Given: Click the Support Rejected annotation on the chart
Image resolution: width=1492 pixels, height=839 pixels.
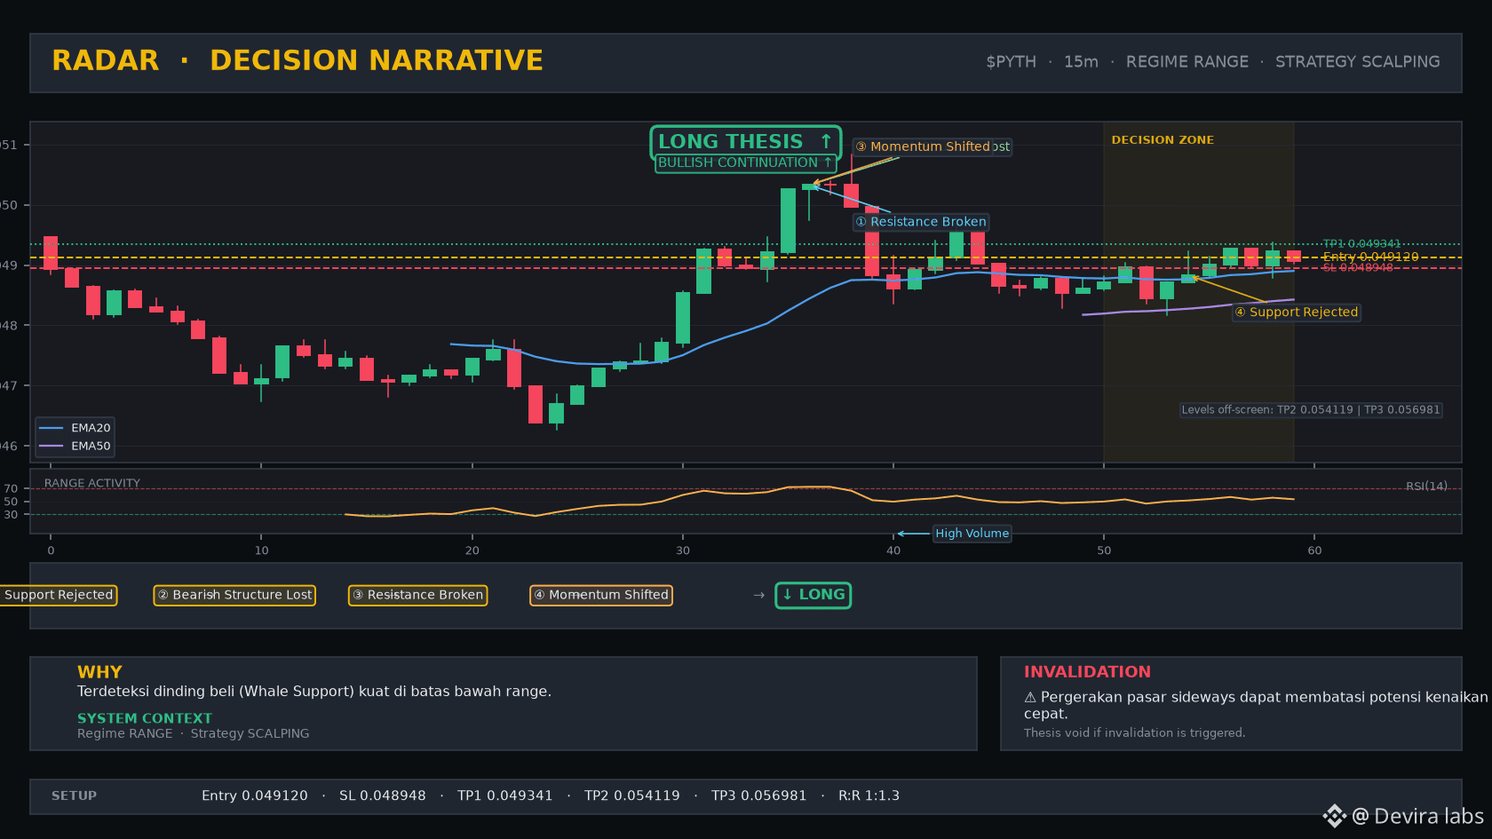Looking at the screenshot, I should click(1297, 312).
